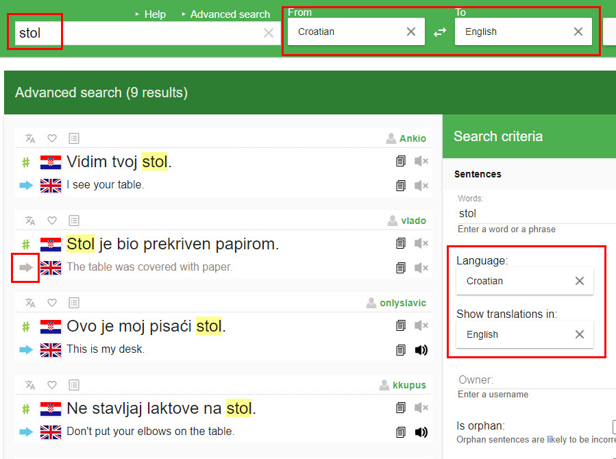Screen dimensions: 616x459
Task: Click gray arrow beside 'The table was covered'
Action: click(26, 268)
